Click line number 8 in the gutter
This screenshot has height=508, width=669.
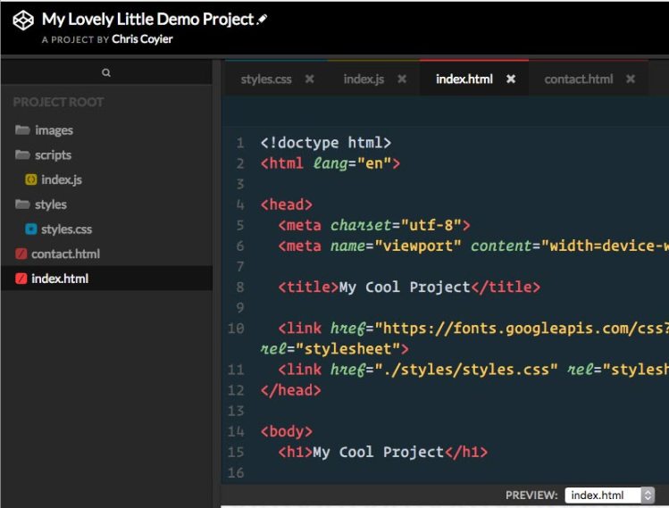[240, 287]
